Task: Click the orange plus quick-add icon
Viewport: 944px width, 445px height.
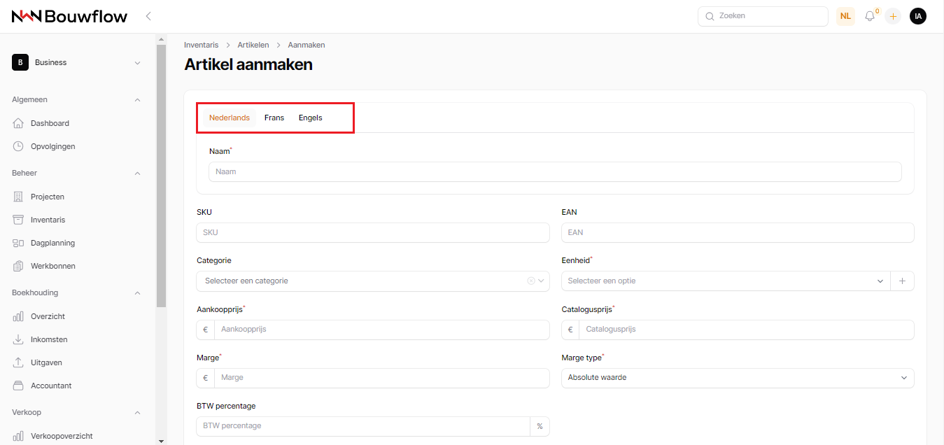Action: [x=893, y=16]
